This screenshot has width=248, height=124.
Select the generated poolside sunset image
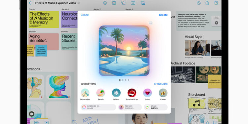click(124, 51)
